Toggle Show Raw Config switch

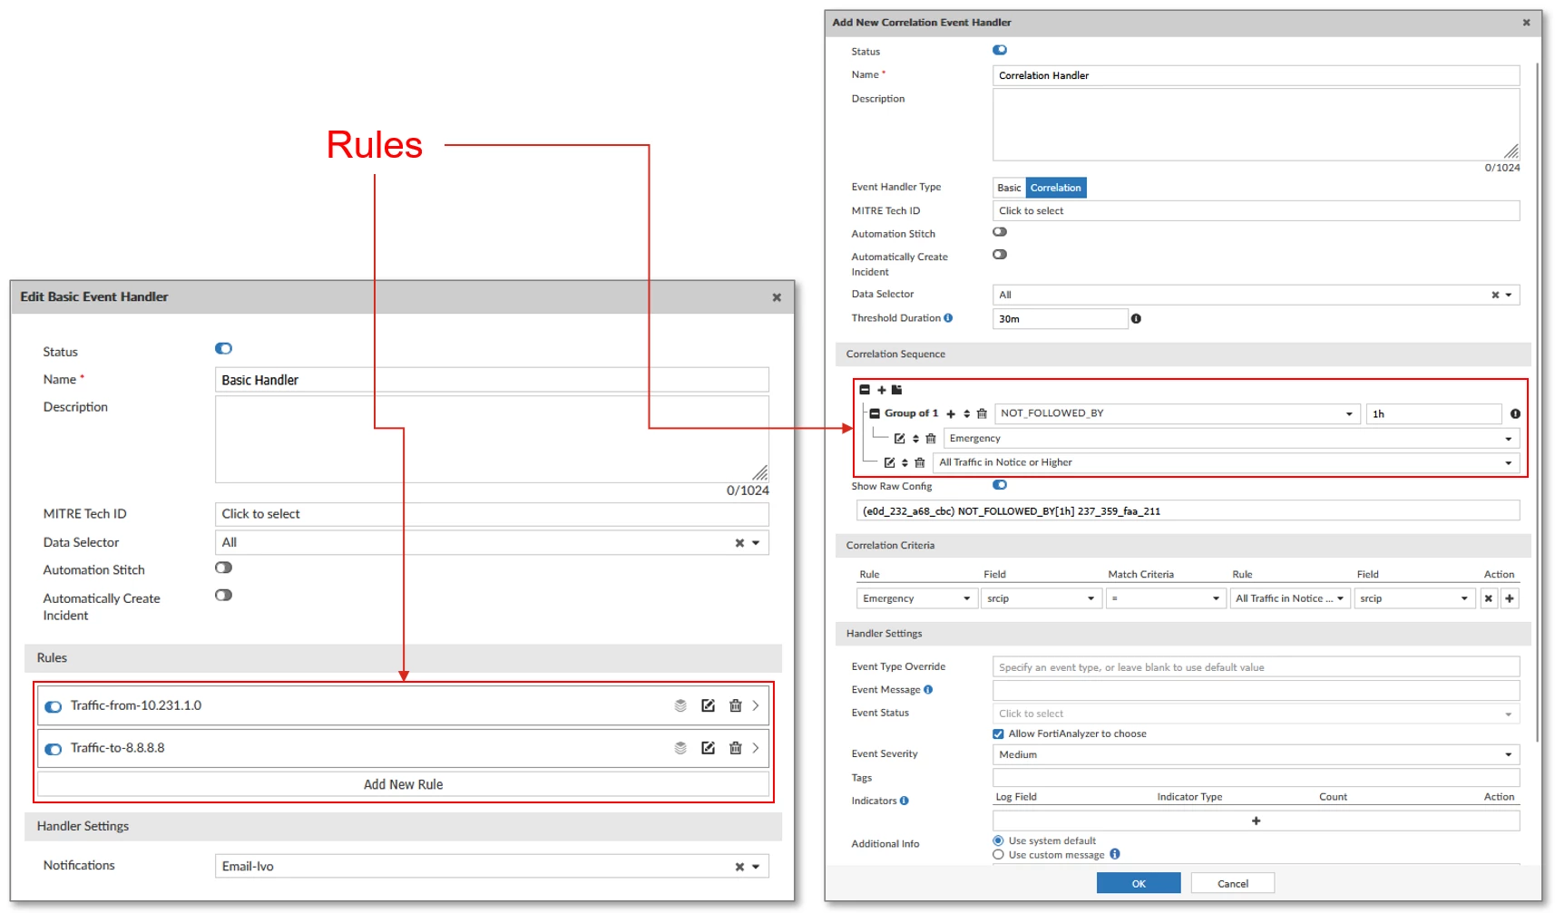pos(1000,485)
